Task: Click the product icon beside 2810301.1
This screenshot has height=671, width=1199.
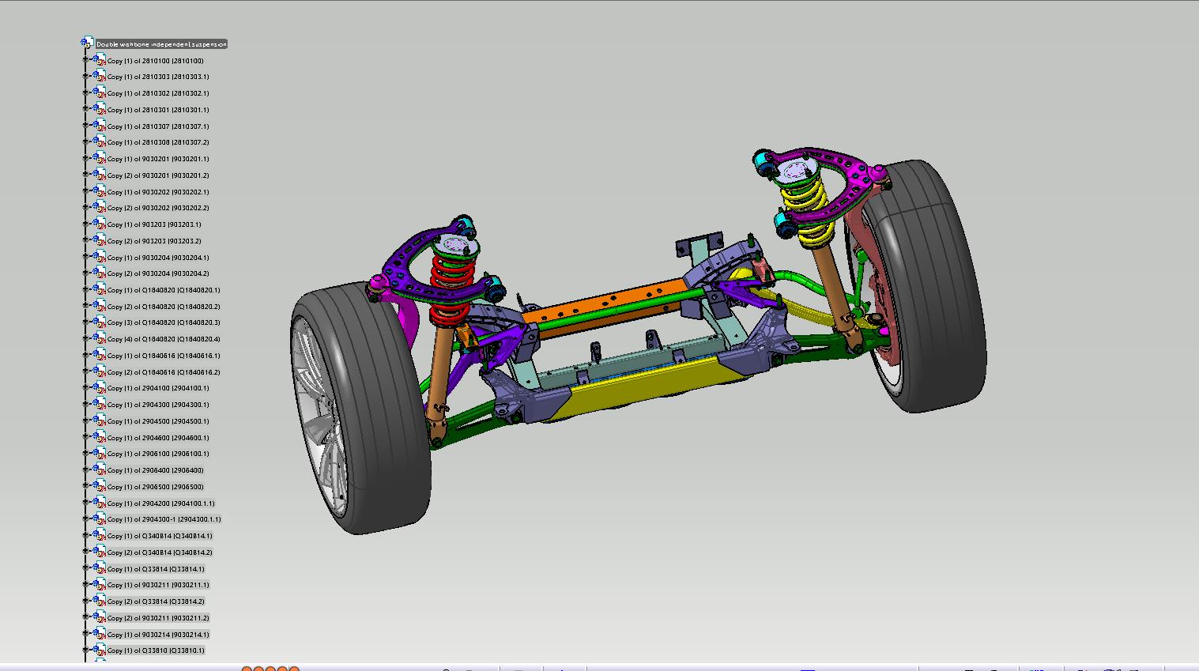Action: 100,109
